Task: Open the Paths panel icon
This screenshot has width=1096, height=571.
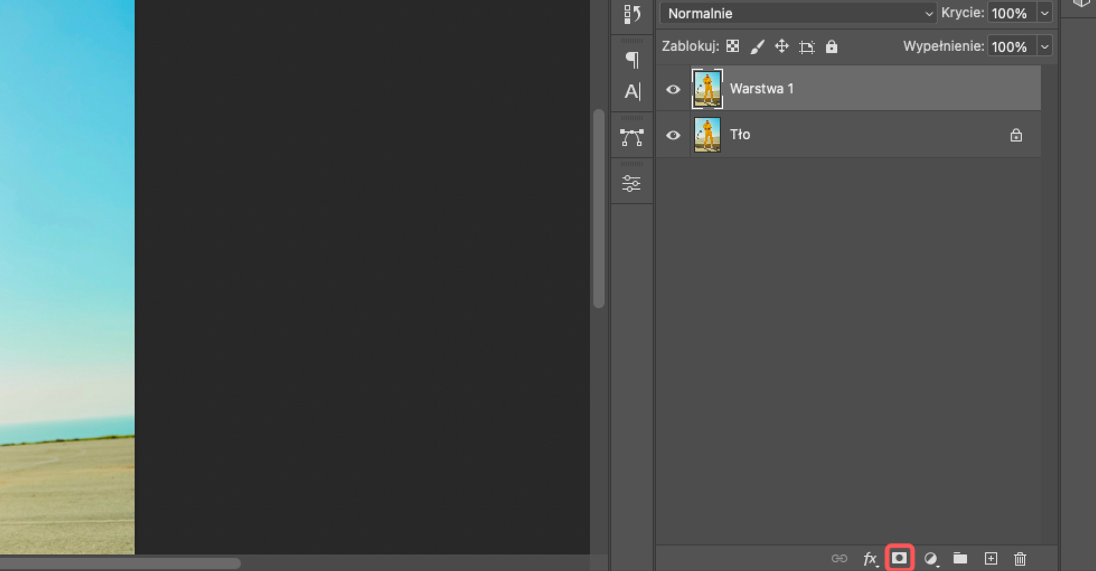Action: coord(631,137)
